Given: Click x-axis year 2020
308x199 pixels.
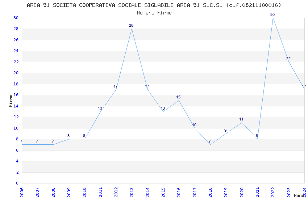Looking at the screenshot, I should point(242,192).
